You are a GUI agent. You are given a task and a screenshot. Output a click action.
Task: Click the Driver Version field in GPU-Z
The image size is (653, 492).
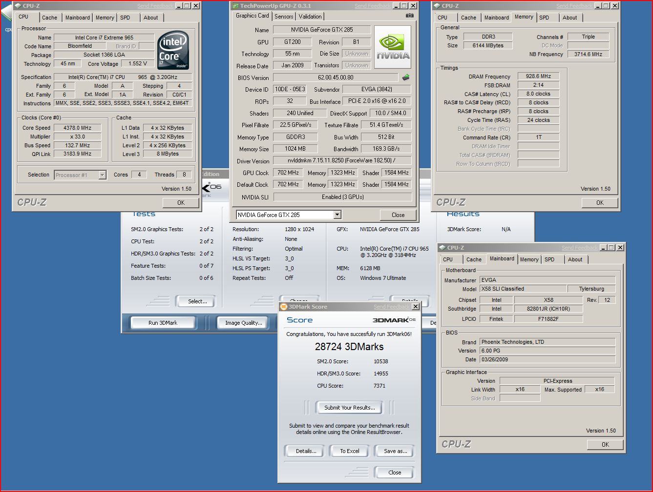342,161
